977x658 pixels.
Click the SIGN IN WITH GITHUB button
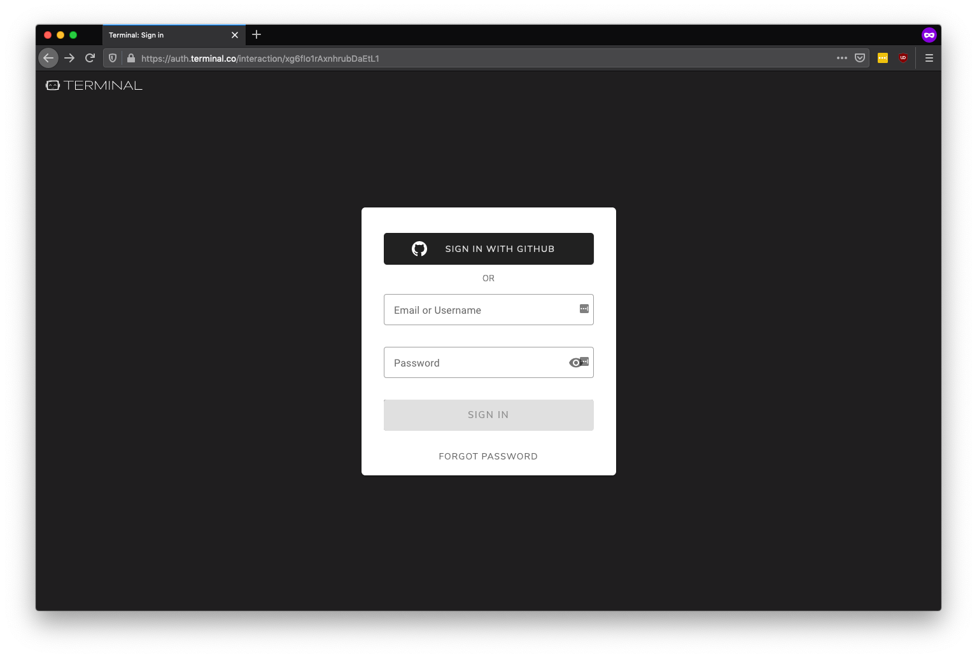pyautogui.click(x=488, y=249)
